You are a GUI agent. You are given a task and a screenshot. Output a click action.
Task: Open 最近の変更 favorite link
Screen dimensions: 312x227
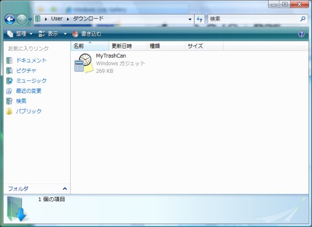click(x=29, y=91)
